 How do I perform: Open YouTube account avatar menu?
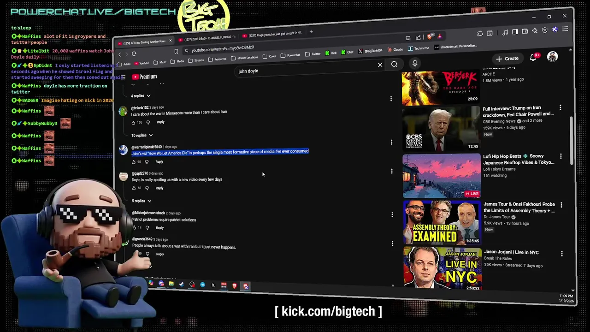click(x=552, y=57)
